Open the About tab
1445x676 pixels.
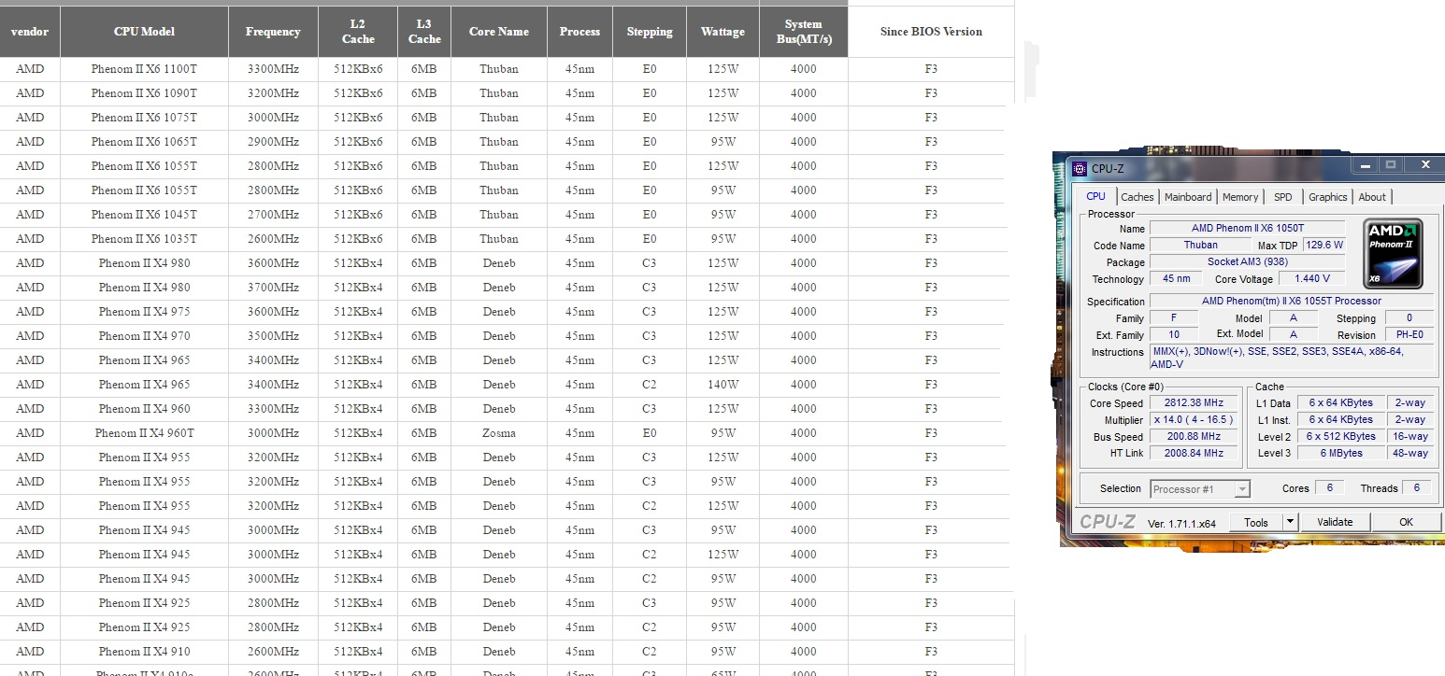tap(1372, 197)
